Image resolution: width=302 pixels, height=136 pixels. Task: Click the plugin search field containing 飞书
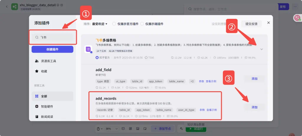pos(53,37)
